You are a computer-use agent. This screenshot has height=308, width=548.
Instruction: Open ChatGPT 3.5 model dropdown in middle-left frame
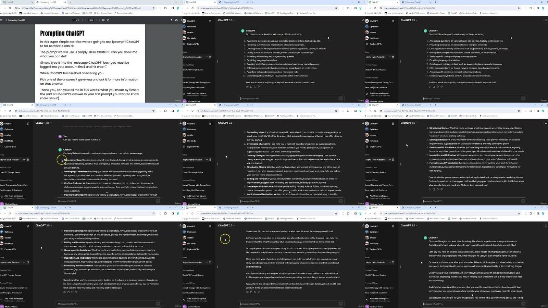[x=43, y=123]
